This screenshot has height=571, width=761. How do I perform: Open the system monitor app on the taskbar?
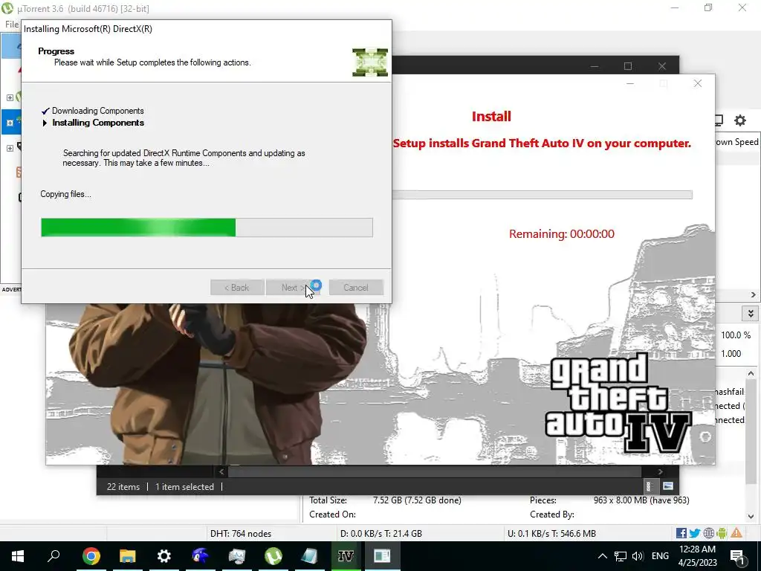coord(237,556)
